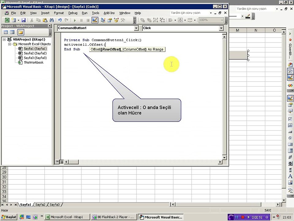Image resolution: width=294 pixels, height=221 pixels.
Task: Toggle the Control Toolbox button in Excel's VB toolbar
Action: [290, 71]
